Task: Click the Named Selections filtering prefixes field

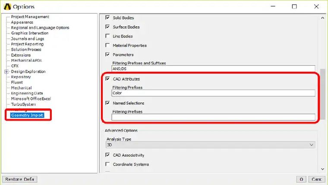Action: point(213,117)
